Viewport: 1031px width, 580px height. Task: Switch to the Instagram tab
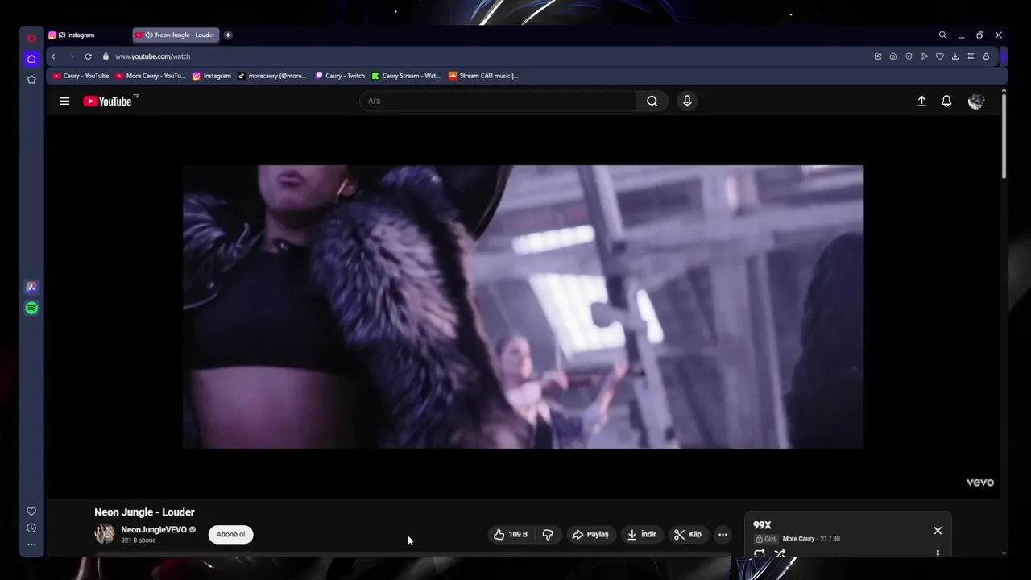tap(87, 35)
